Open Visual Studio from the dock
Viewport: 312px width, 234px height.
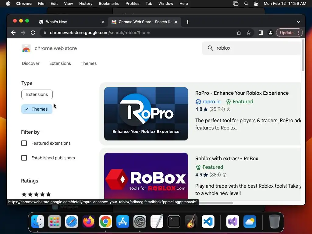(233, 222)
